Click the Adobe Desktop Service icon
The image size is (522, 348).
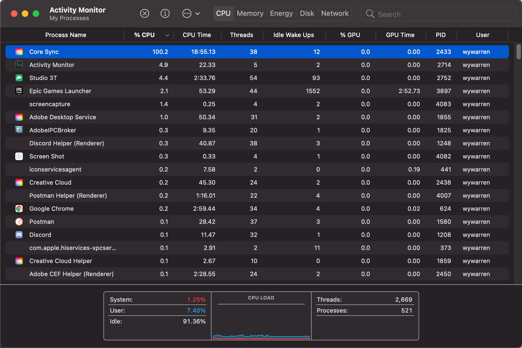pos(19,117)
